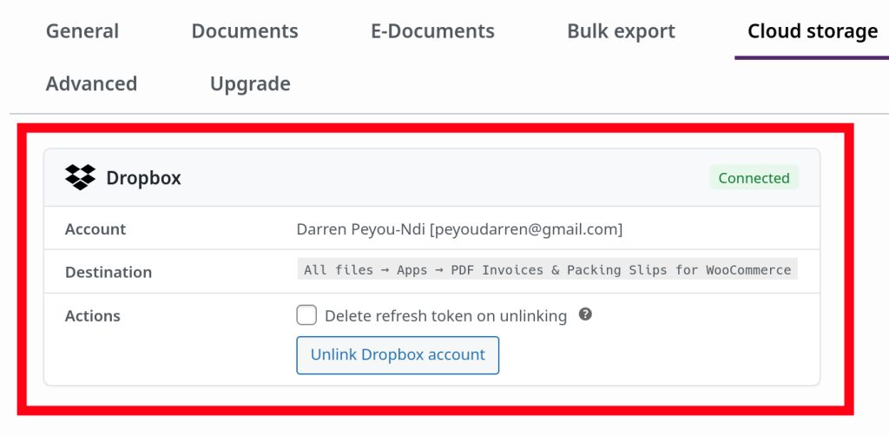Viewport: 889px width, 437px height.
Task: Click "Apps" in the destination path
Action: coord(412,270)
